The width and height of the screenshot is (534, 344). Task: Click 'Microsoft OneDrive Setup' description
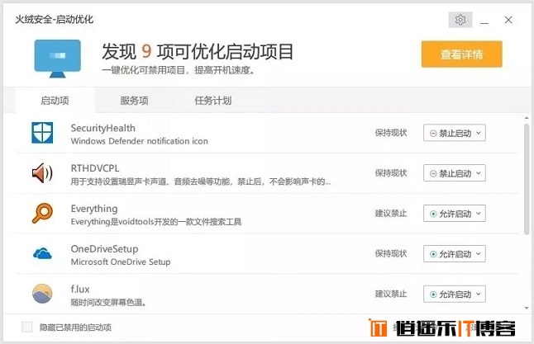pyautogui.click(x=121, y=262)
